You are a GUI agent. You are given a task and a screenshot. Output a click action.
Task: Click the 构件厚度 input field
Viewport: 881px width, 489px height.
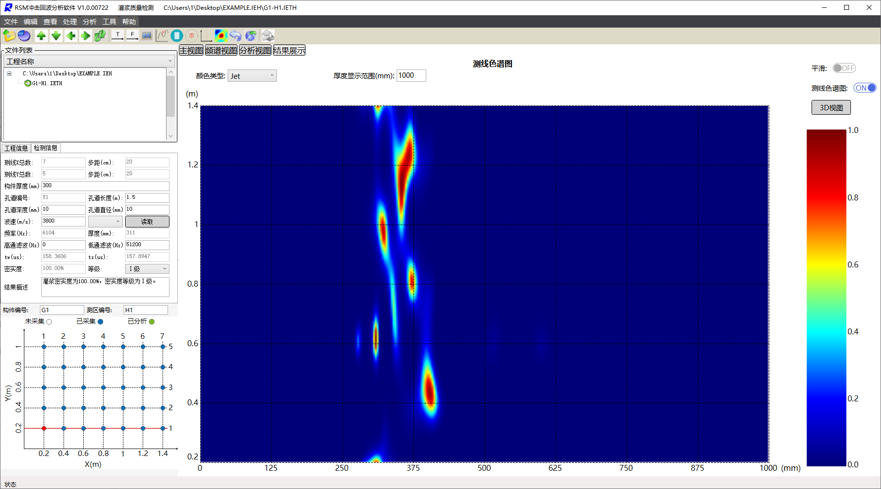(105, 186)
